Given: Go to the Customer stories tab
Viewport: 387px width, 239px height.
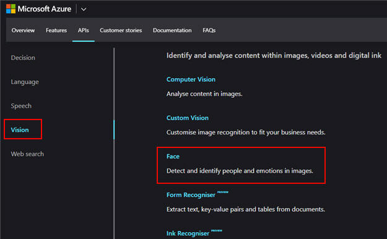Looking at the screenshot, I should (x=121, y=30).
